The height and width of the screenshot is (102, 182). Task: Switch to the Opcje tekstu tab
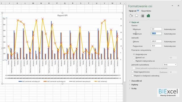pyautogui.click(x=146, y=11)
